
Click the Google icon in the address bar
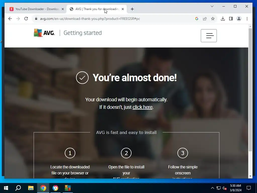click(x=197, y=19)
